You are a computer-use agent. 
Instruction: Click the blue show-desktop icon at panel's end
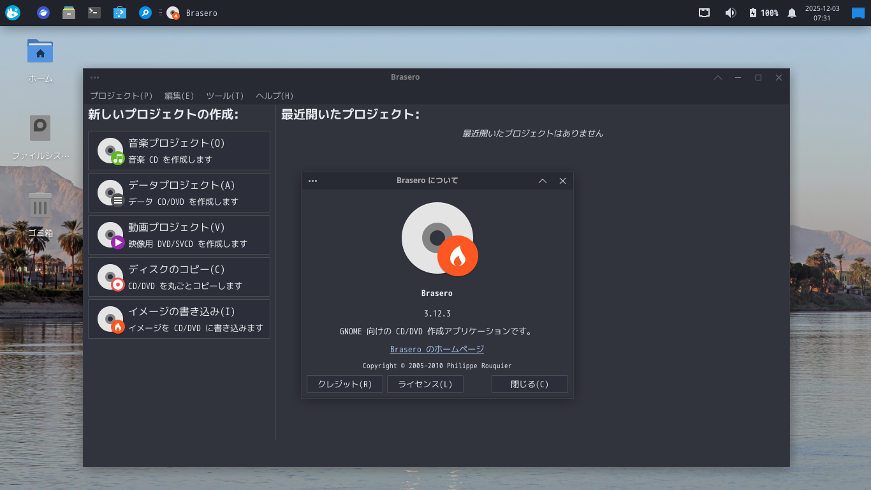pos(858,13)
